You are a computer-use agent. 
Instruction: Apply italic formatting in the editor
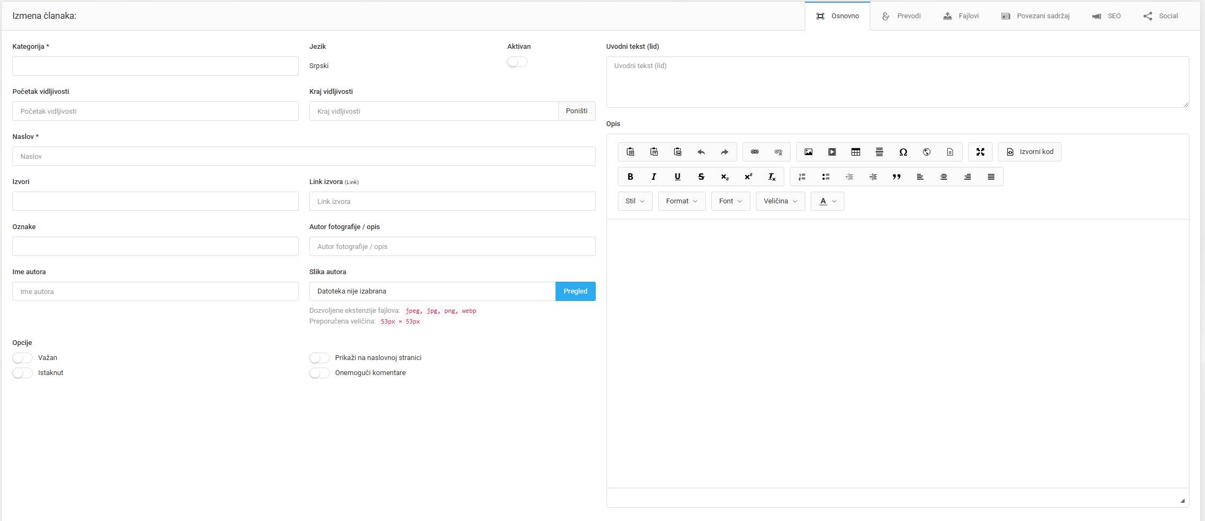click(x=654, y=177)
